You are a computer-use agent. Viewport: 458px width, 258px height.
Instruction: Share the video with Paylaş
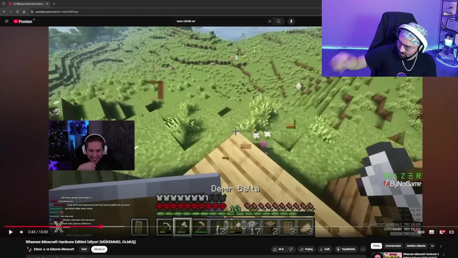pos(306,249)
